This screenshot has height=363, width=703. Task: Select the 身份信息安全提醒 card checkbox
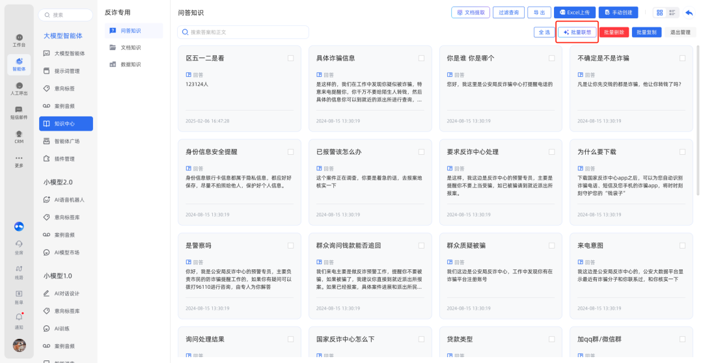290,152
